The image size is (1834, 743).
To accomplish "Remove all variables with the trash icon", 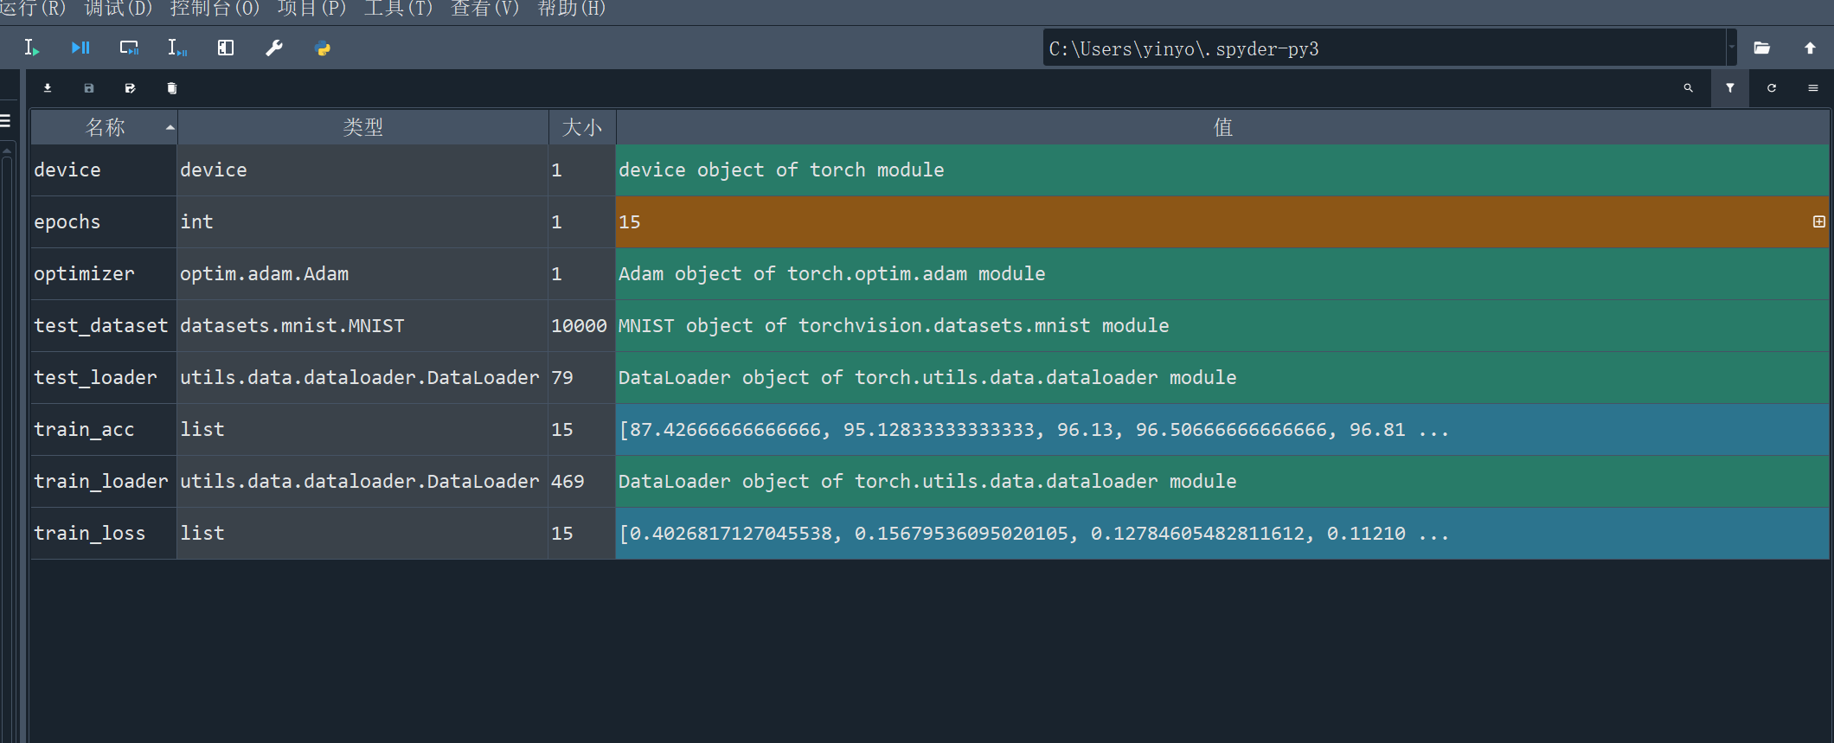I will pos(172,88).
